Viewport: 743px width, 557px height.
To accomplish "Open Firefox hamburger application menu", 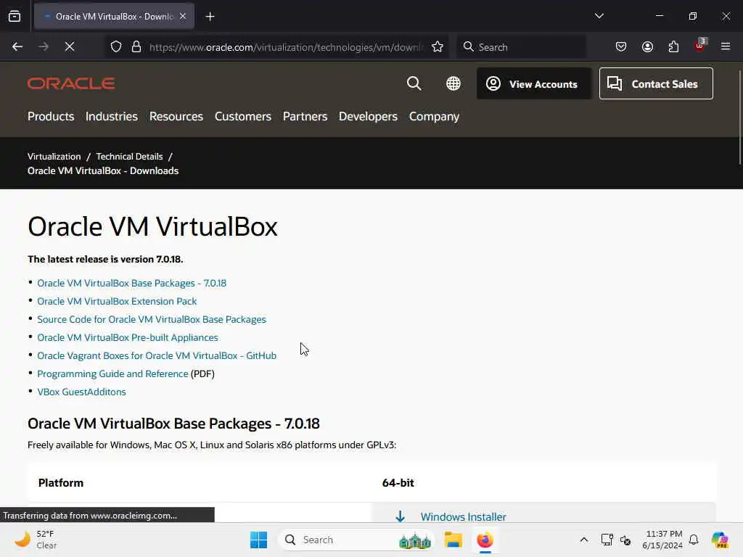I will pyautogui.click(x=726, y=46).
